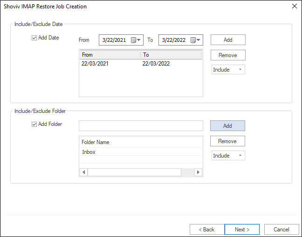Uncheck the Add Date checkbox
The height and width of the screenshot is (237, 302).
click(x=34, y=38)
